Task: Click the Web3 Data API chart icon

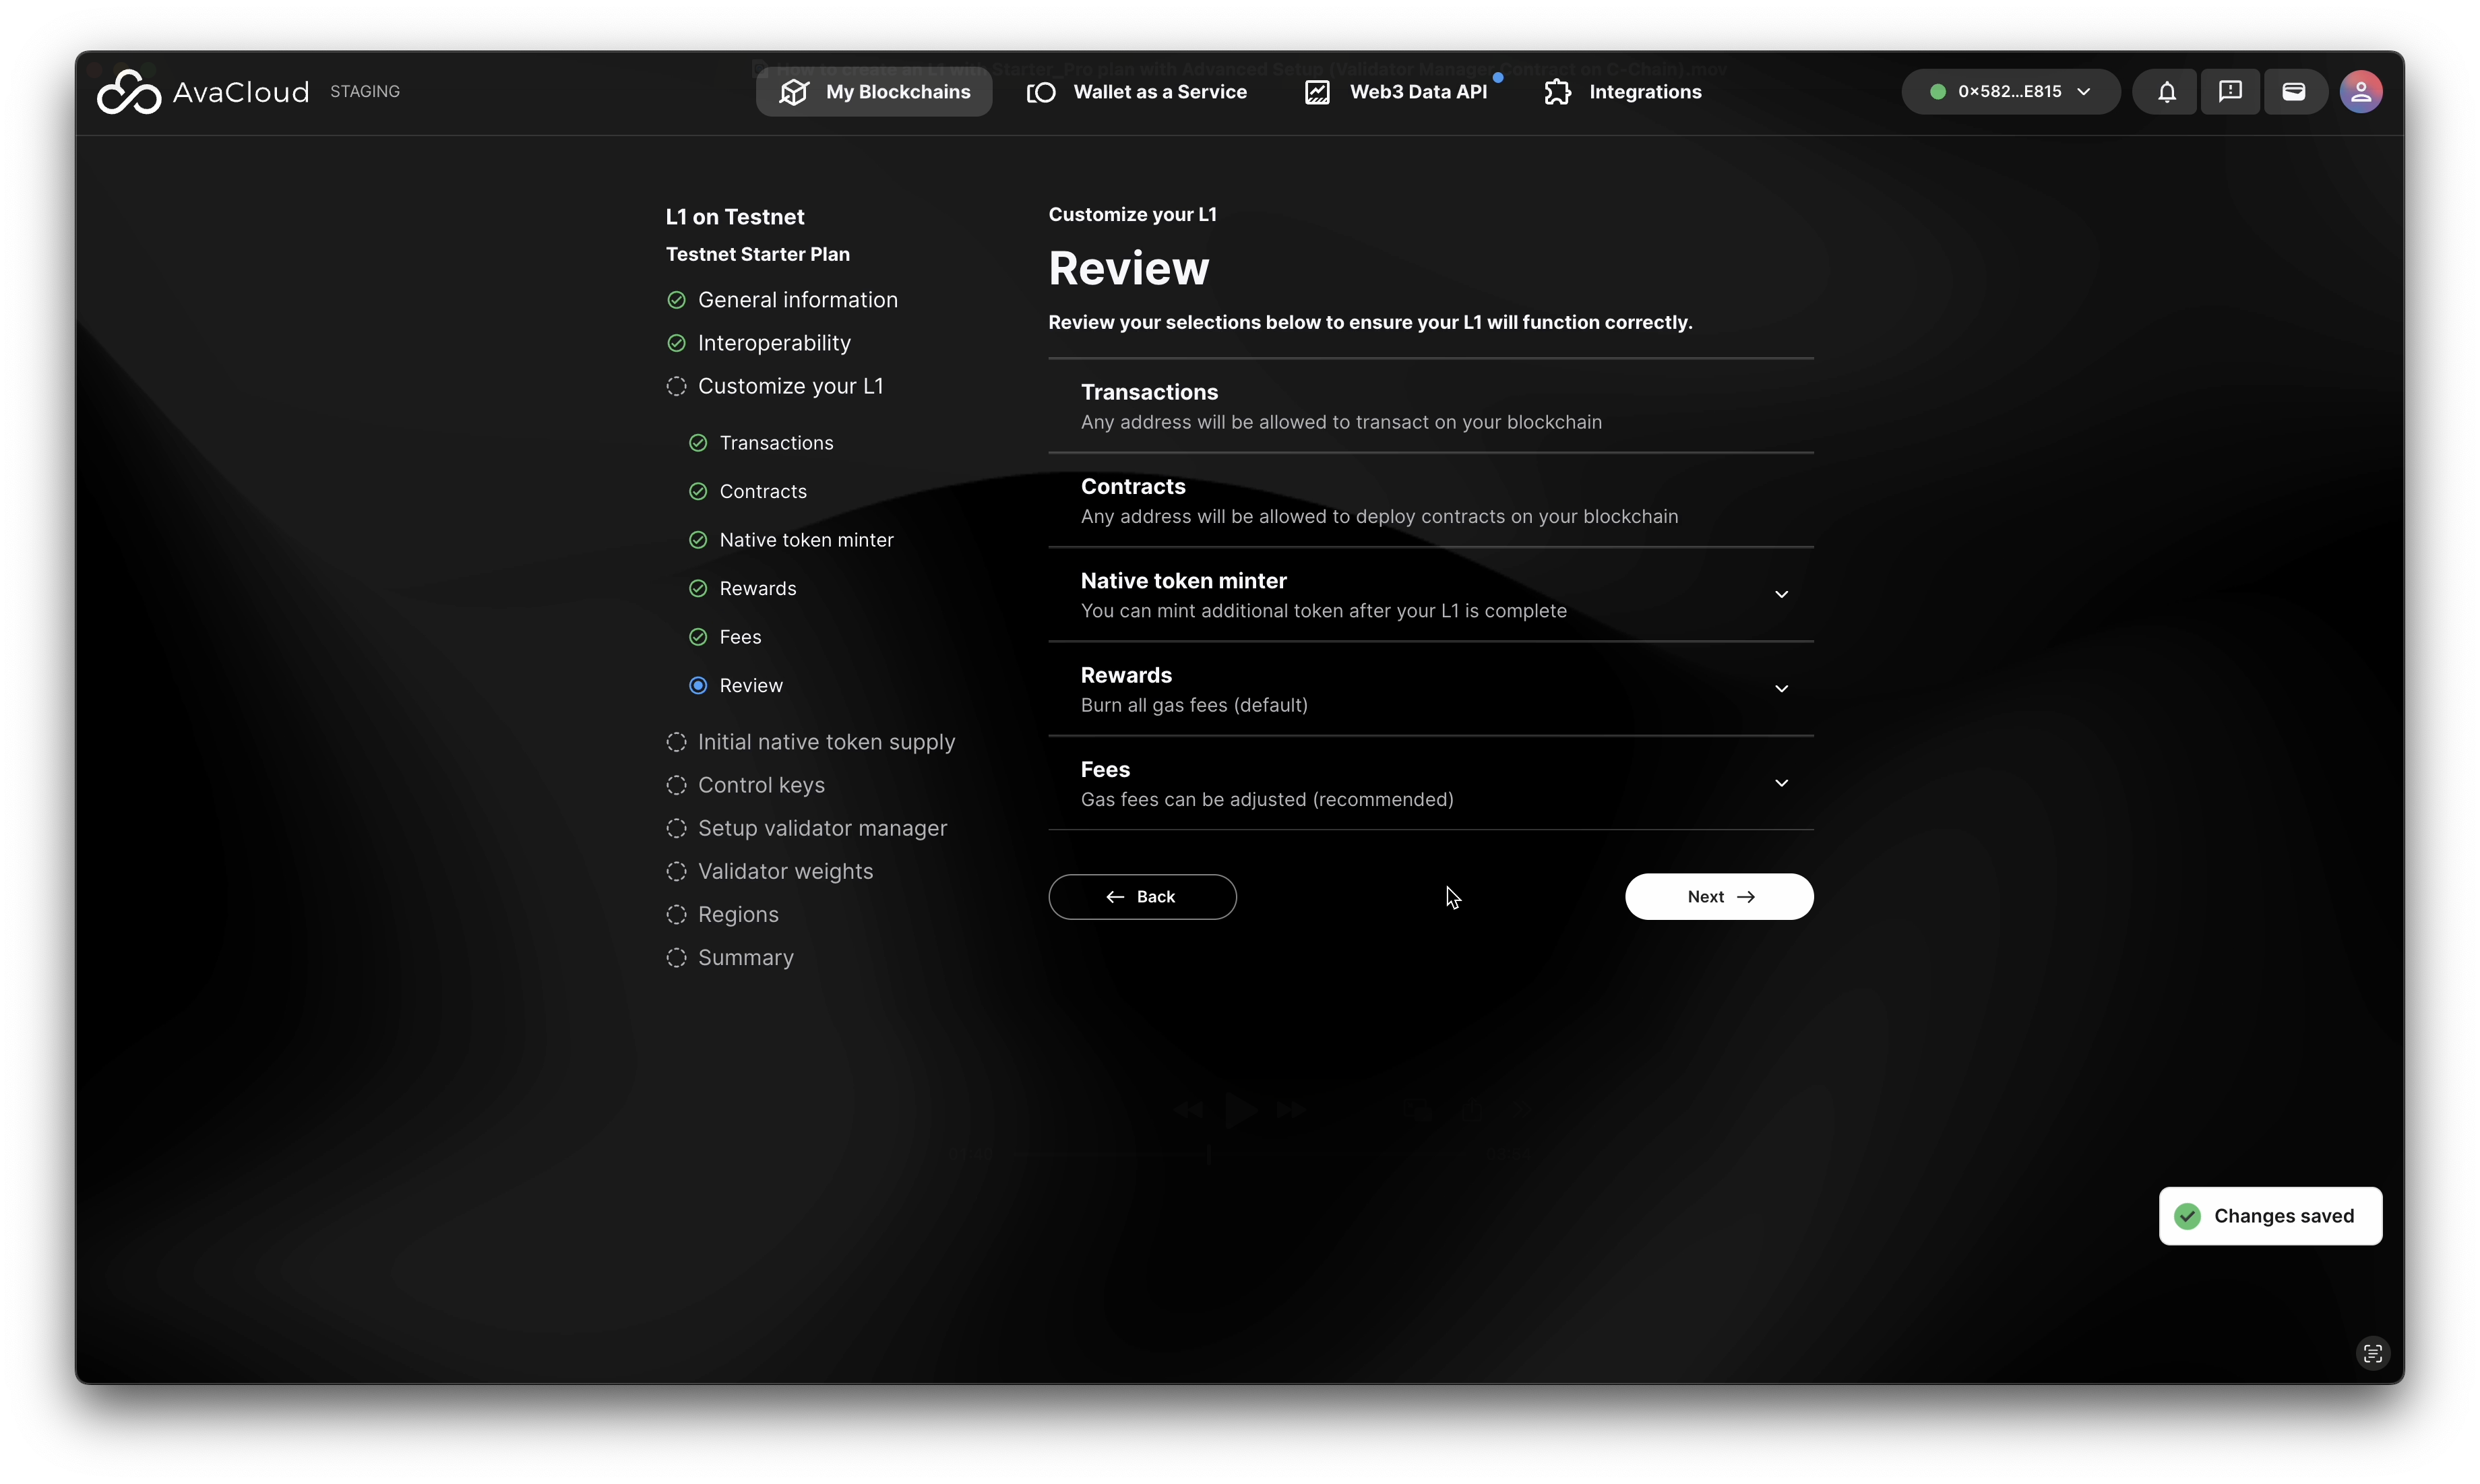Action: (1317, 92)
